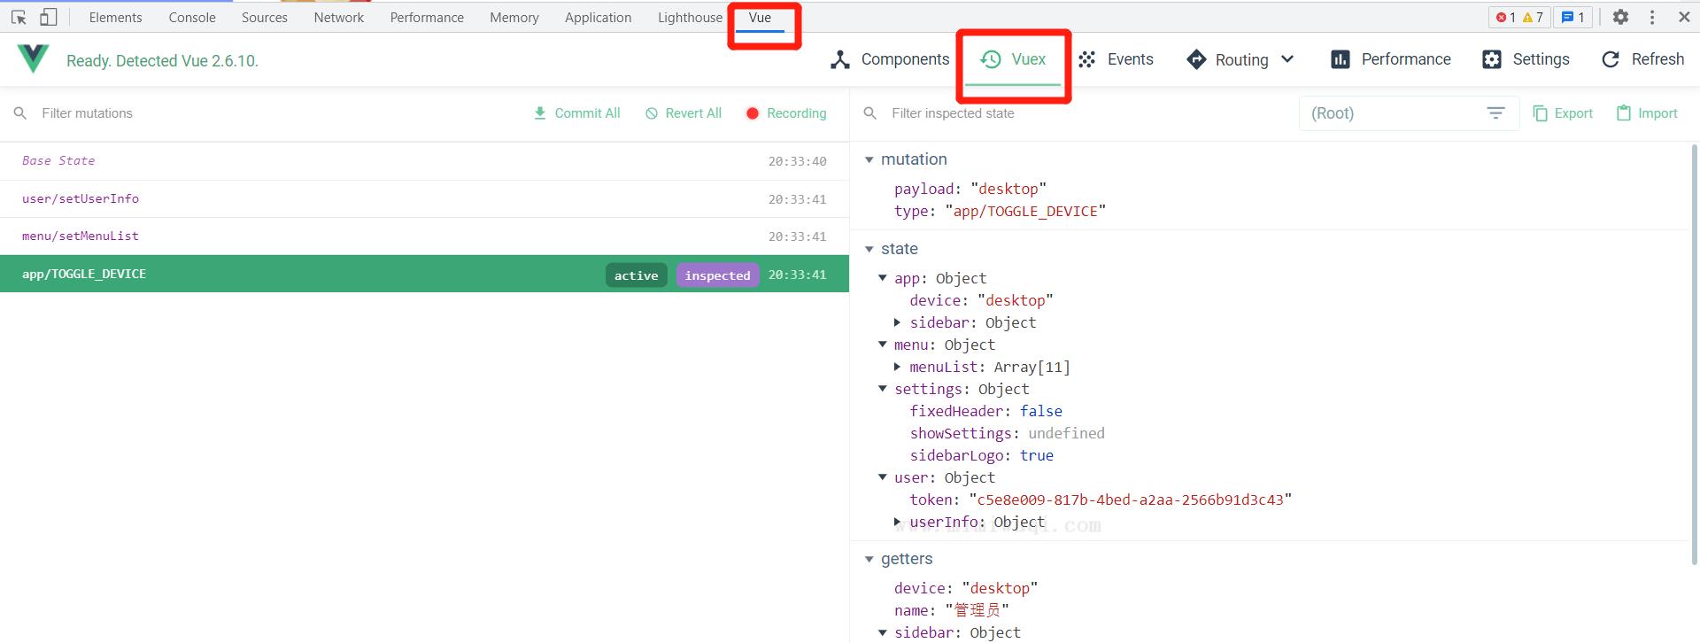Collapse the app object in state
This screenshot has height=643, width=1700.
click(x=883, y=278)
